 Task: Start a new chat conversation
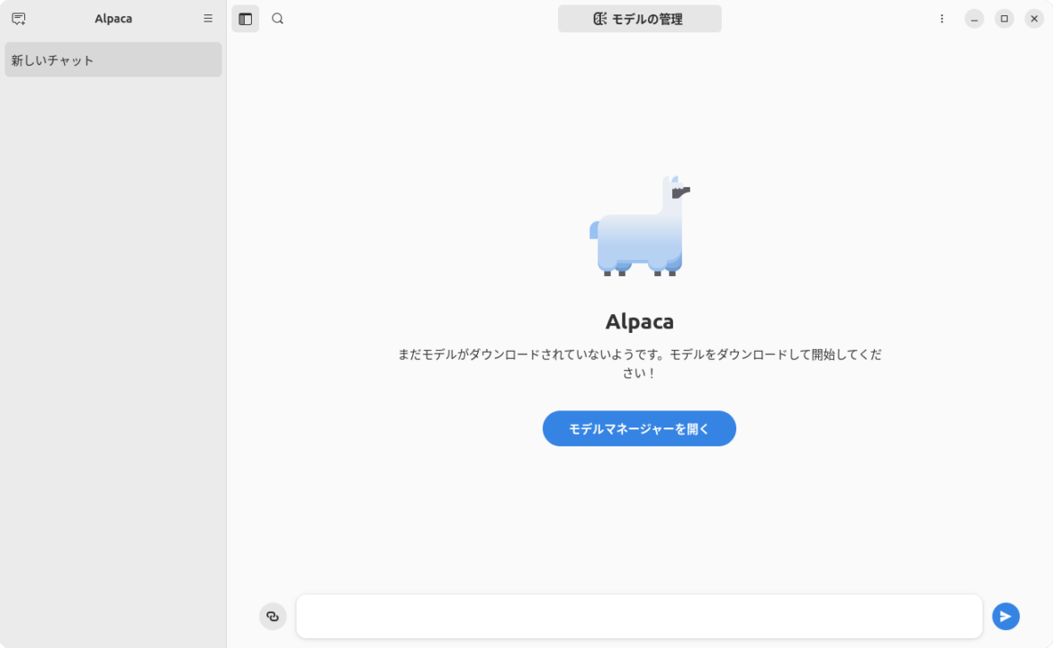click(x=19, y=18)
